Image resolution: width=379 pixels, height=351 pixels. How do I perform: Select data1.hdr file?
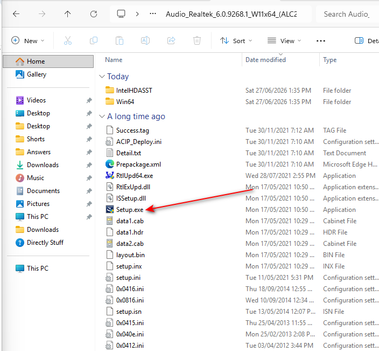click(130, 232)
